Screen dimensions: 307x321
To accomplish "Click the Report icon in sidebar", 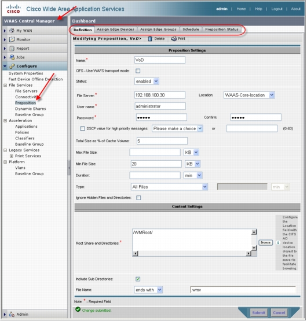I will tap(12, 49).
